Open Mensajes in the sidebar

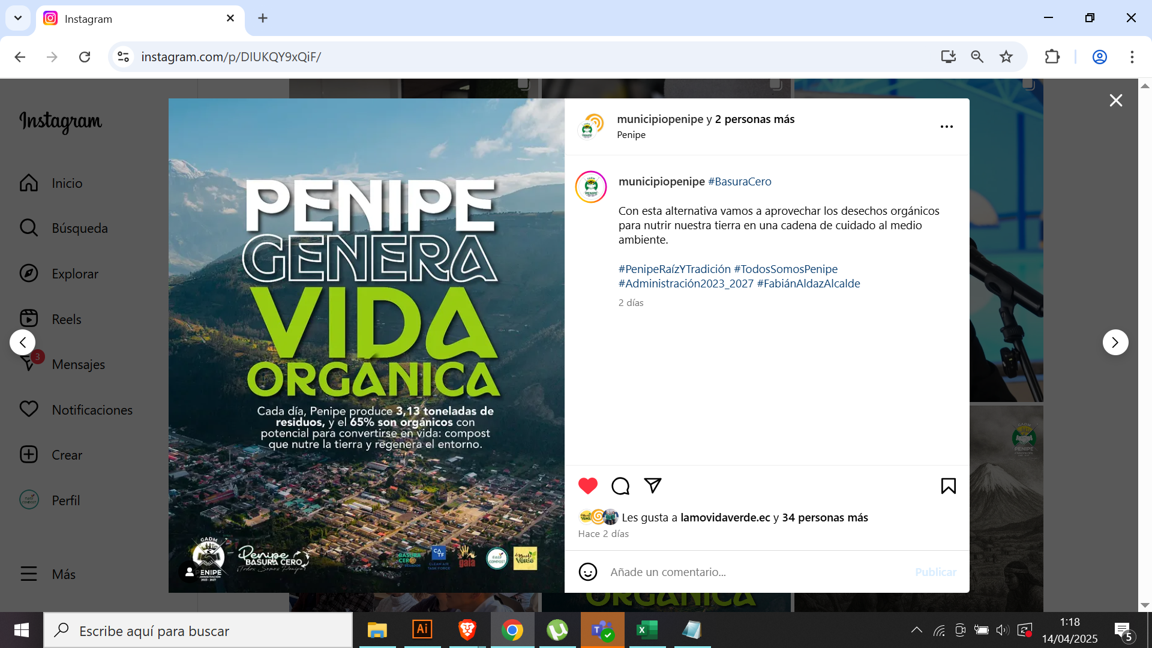pyautogui.click(x=62, y=364)
